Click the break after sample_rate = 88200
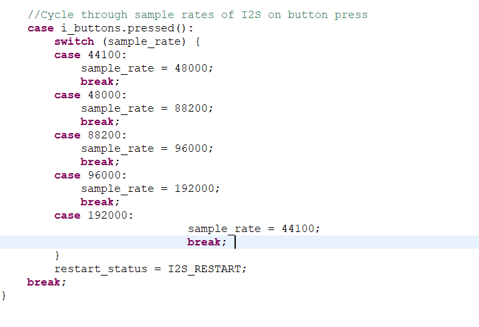This screenshot has height=327, width=479. (100, 122)
